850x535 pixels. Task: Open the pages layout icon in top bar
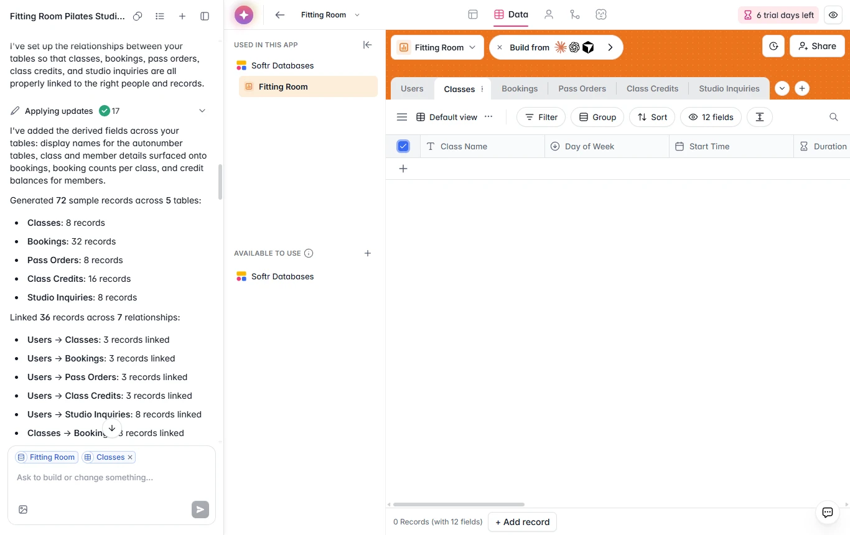tap(473, 14)
